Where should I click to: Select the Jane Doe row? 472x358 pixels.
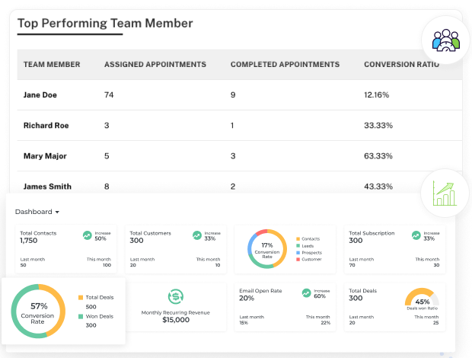click(x=240, y=95)
